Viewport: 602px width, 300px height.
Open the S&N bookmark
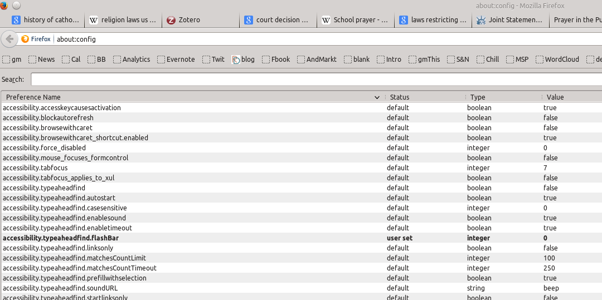click(x=458, y=60)
